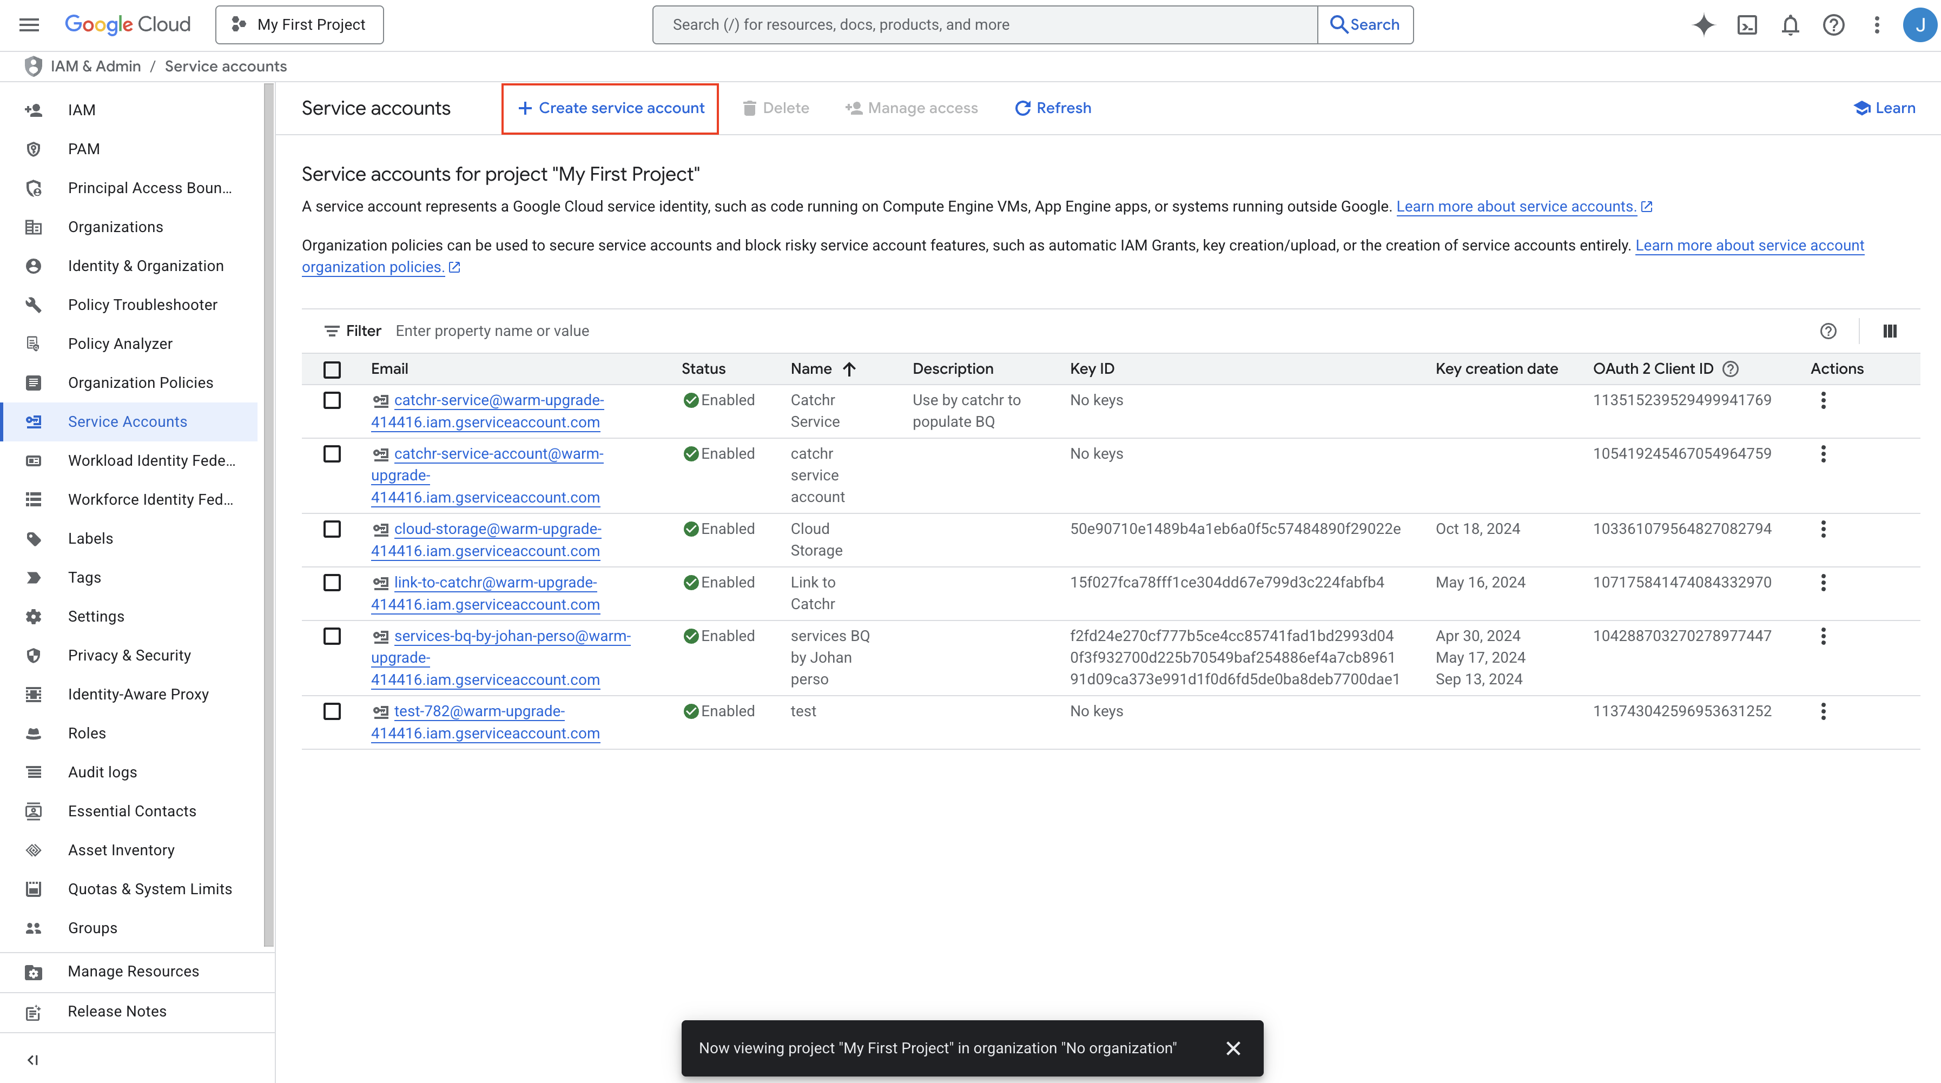Open filter help icon beside table

coord(1828,331)
